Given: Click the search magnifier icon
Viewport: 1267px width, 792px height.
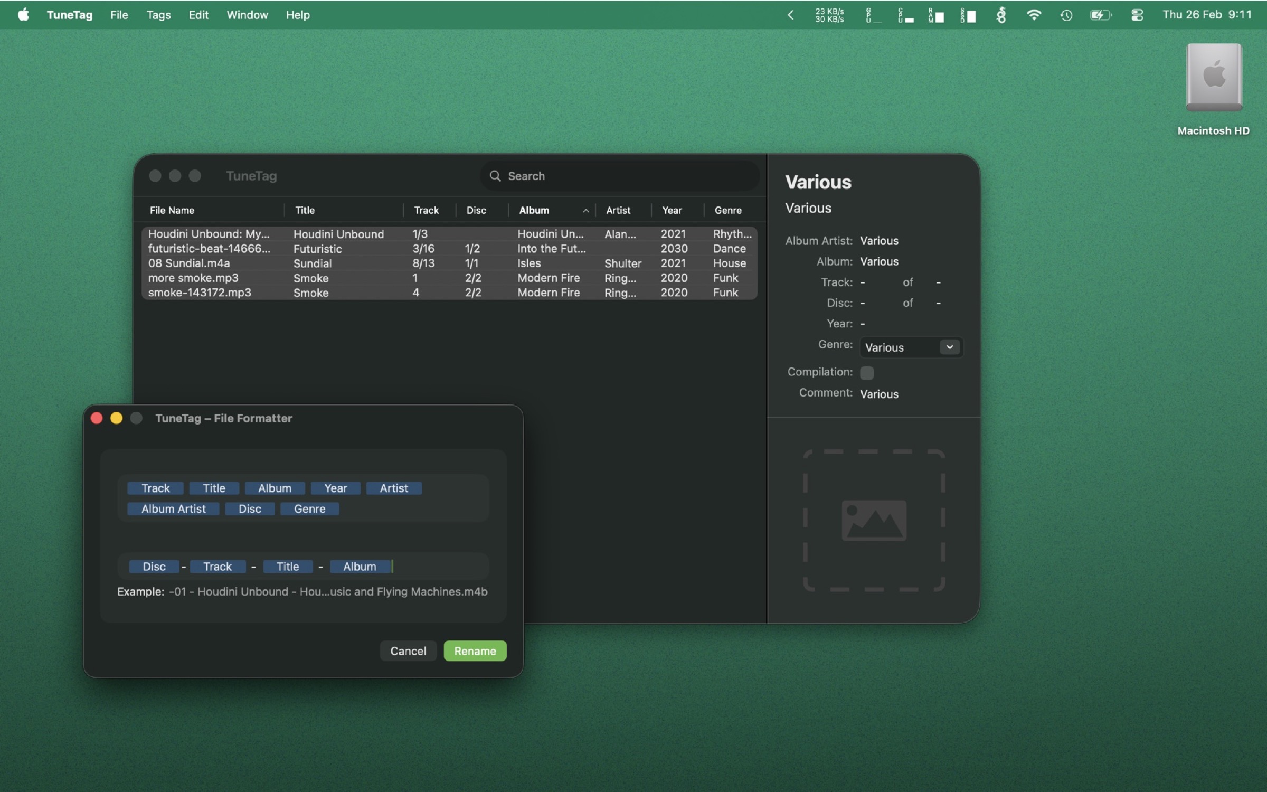Looking at the screenshot, I should (495, 176).
